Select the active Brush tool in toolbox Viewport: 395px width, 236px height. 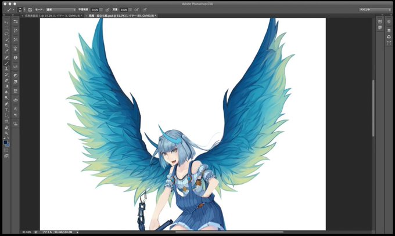click(6, 63)
